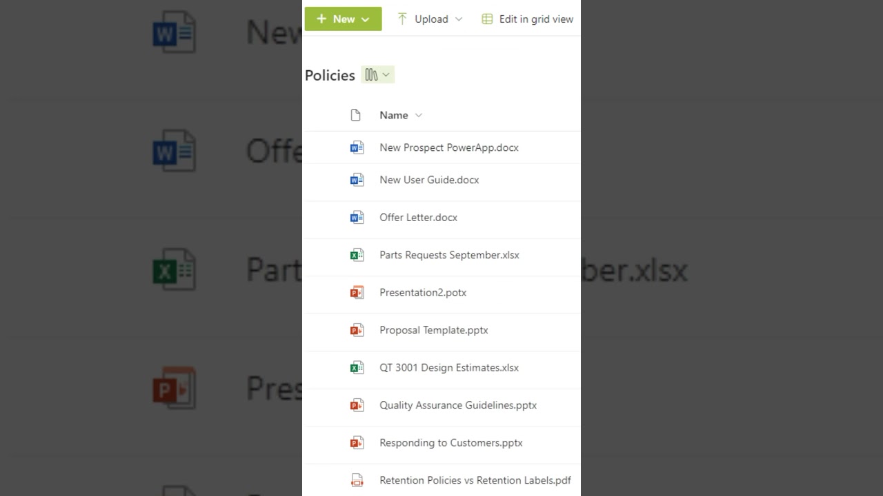Screen dimensions: 883x496
Task: Open Quality Assurance Guidelines.pptx
Action: click(457, 405)
